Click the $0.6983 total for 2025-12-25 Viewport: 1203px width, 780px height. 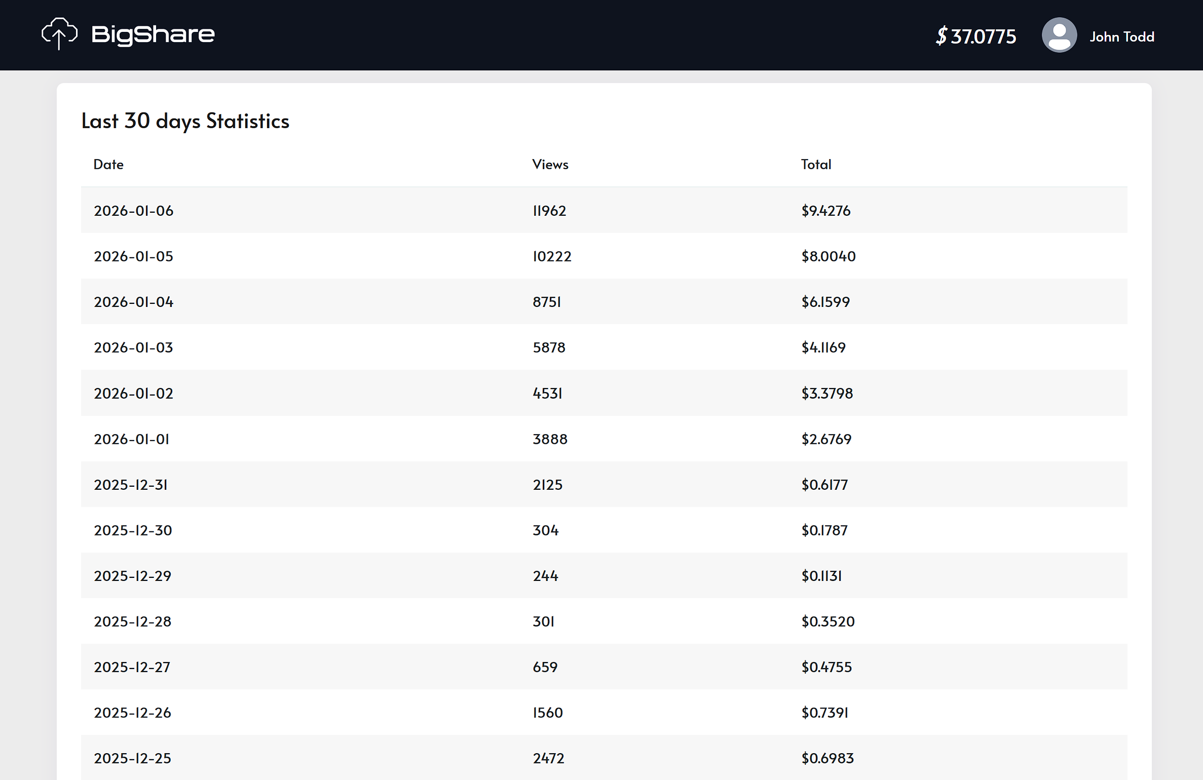pyautogui.click(x=827, y=758)
